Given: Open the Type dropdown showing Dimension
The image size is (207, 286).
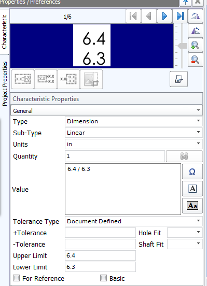Looking at the screenshot, I should point(134,121).
